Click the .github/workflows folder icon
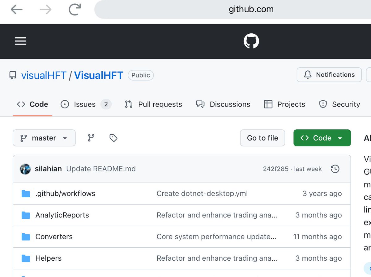This screenshot has width=371, height=277. (25, 193)
